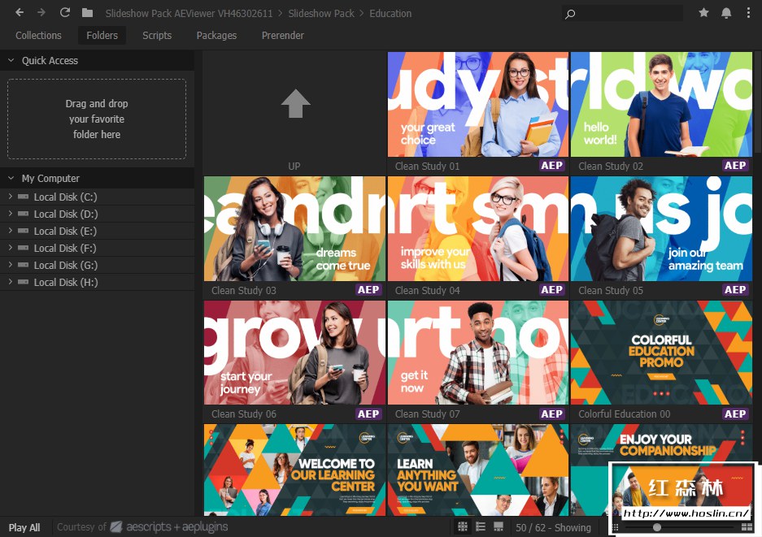Click the Play All button
Viewport: 762px width, 537px height.
[24, 527]
